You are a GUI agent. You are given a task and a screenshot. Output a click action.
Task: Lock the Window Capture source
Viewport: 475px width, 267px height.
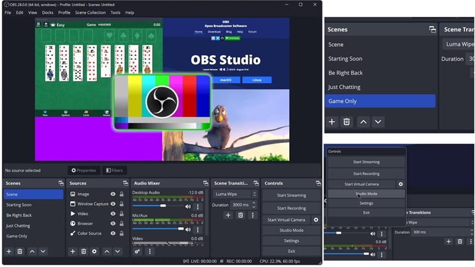click(121, 204)
